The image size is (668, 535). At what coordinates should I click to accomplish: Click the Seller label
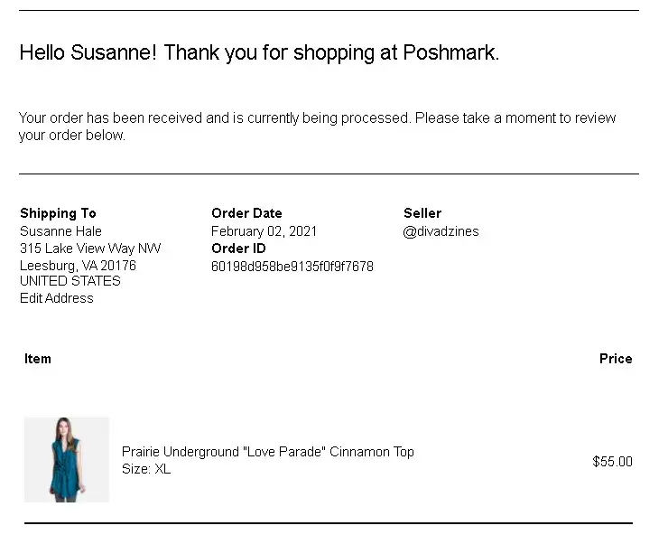[x=422, y=213]
